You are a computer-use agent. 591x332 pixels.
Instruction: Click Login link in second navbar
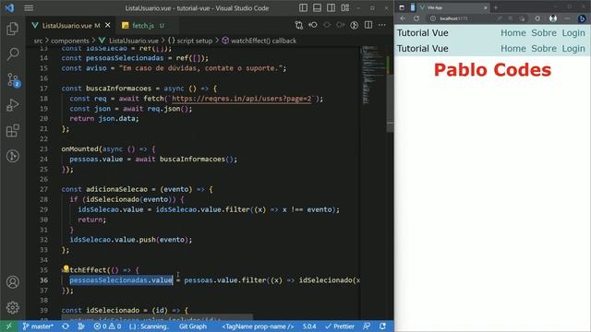tap(573, 49)
